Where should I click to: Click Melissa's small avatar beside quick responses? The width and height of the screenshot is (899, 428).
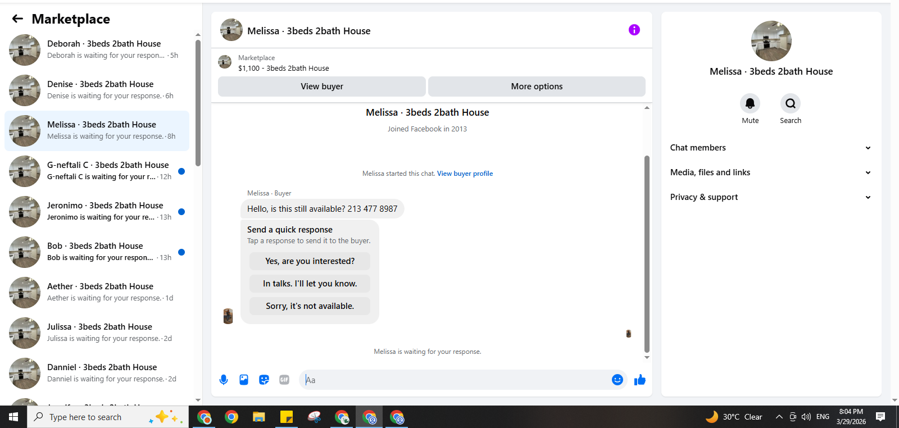[x=228, y=316]
